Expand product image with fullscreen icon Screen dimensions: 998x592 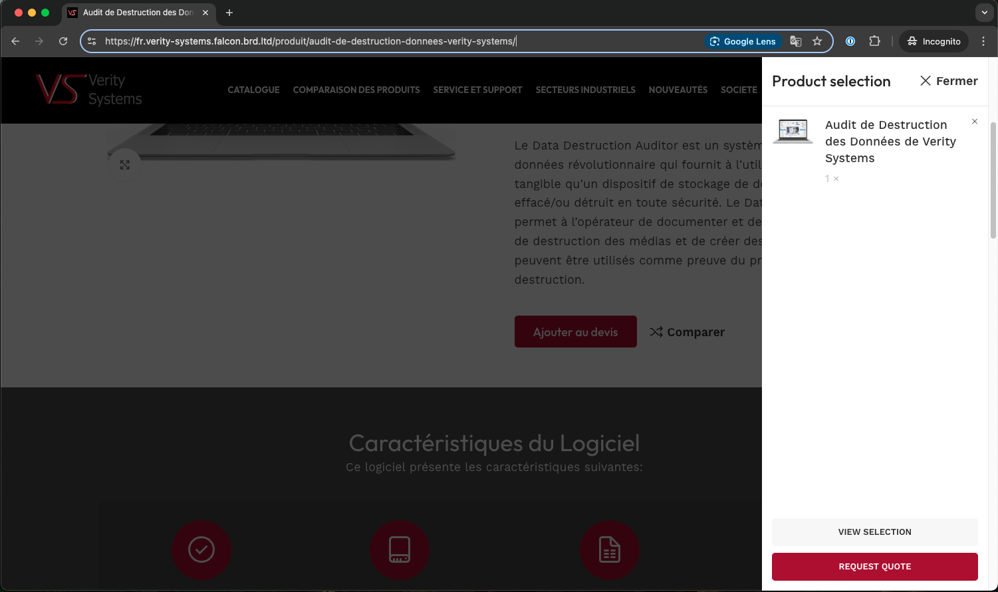click(x=125, y=165)
